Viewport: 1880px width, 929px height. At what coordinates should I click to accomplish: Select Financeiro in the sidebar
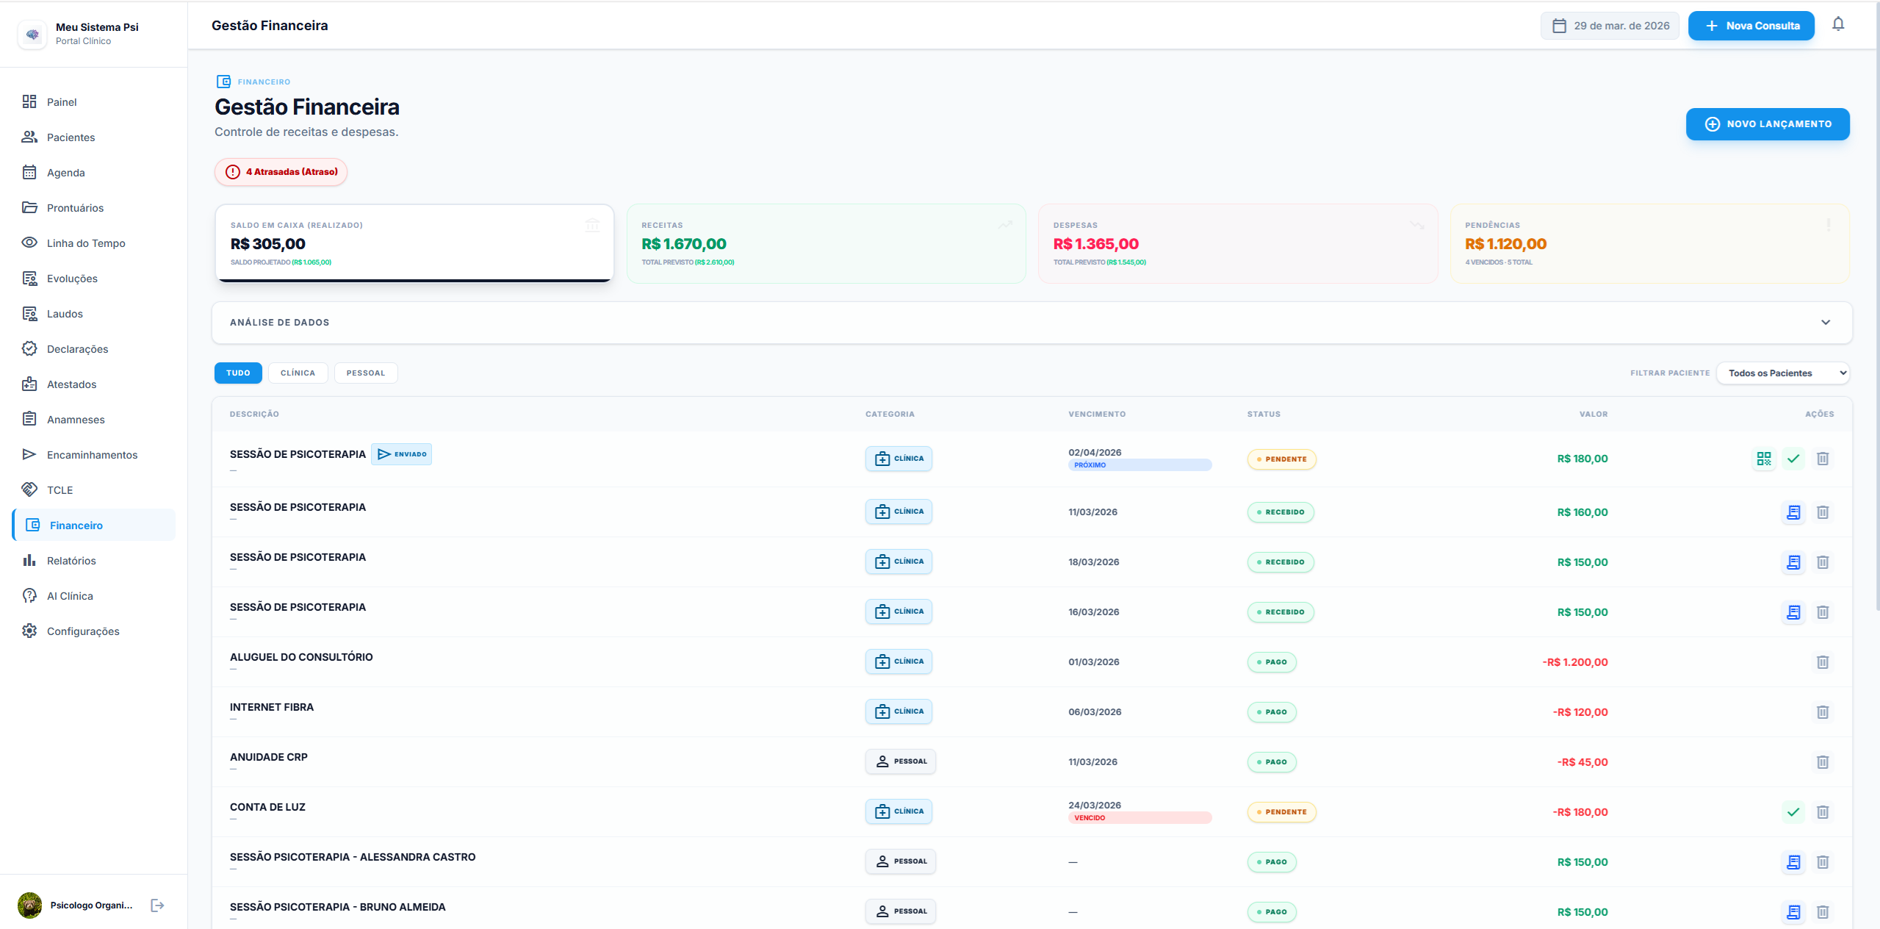click(94, 526)
